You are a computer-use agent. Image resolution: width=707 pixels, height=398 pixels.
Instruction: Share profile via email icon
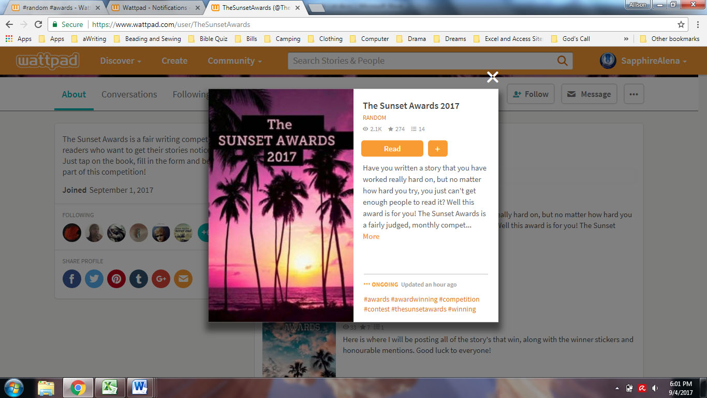(183, 279)
